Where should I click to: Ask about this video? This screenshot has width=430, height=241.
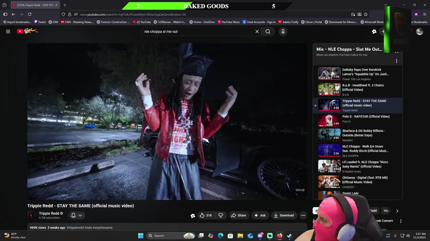click(x=260, y=215)
